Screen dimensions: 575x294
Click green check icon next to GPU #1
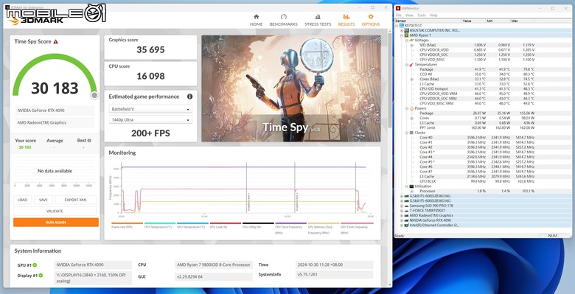point(35,265)
